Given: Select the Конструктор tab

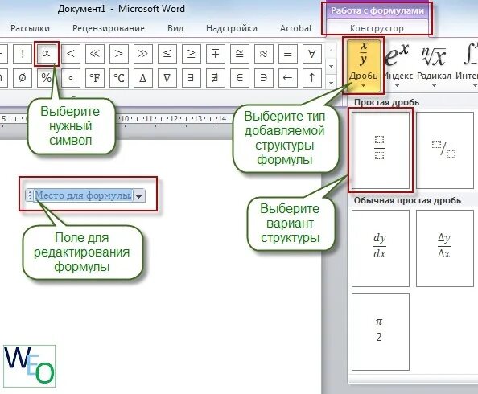Looking at the screenshot, I should [x=377, y=28].
